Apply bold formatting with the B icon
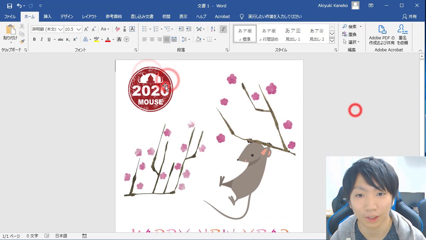Viewport: 426px width, 240px height. 34,39
